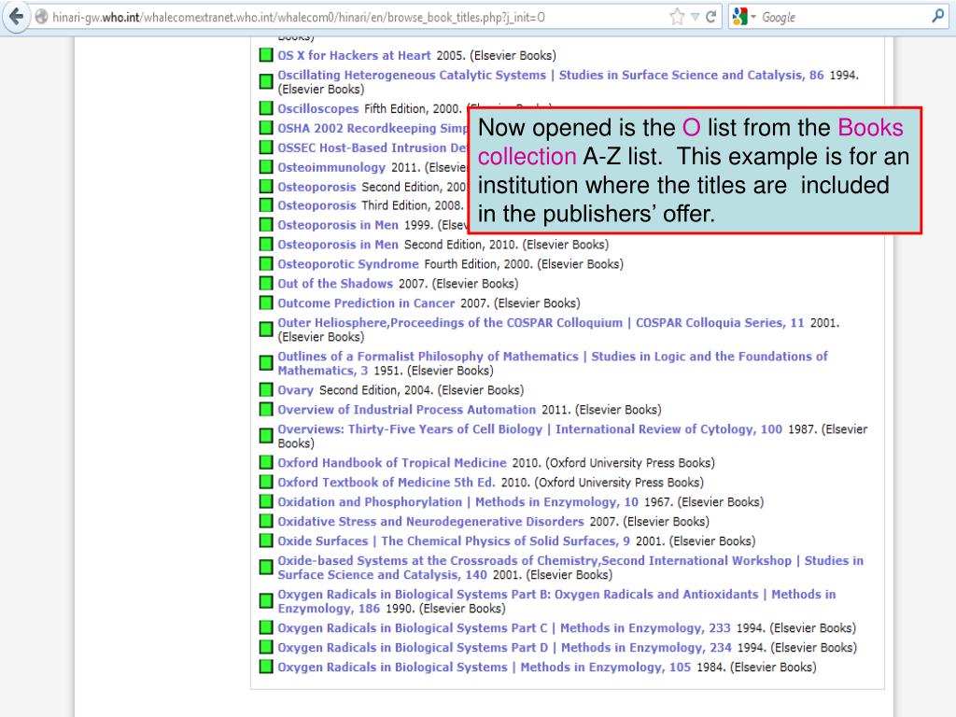Click green square beside Out of the Shadows
Screen dimensions: 956x717
tap(266, 284)
